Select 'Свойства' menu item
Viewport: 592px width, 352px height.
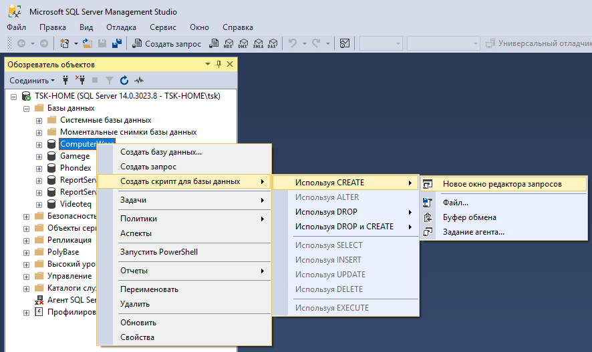tap(184, 337)
